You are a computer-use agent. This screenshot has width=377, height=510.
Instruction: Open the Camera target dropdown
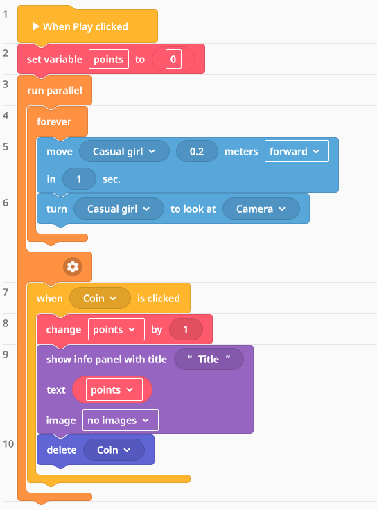(x=261, y=209)
